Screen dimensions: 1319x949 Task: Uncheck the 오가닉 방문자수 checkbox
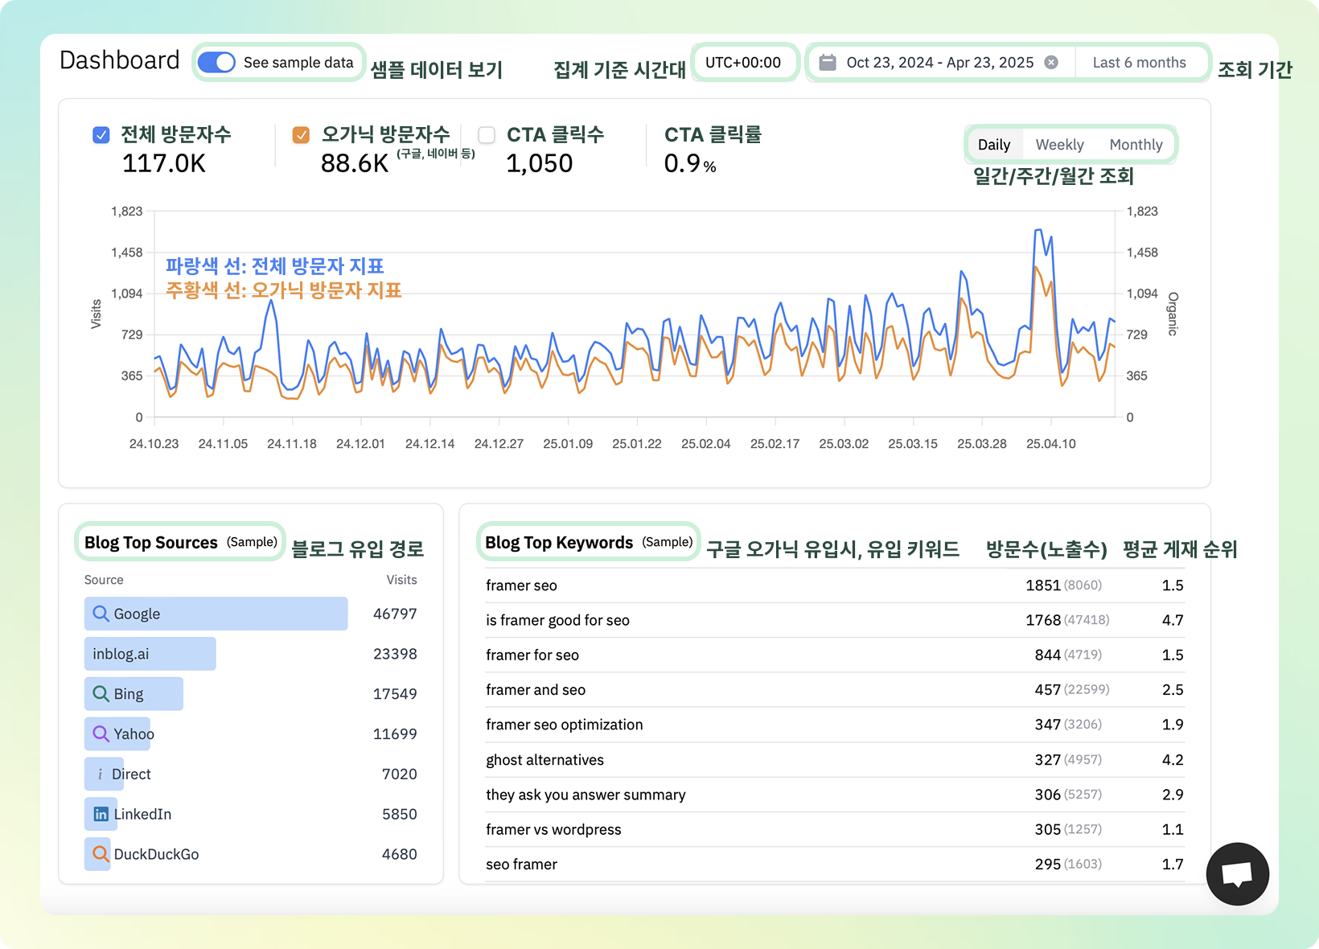[301, 135]
